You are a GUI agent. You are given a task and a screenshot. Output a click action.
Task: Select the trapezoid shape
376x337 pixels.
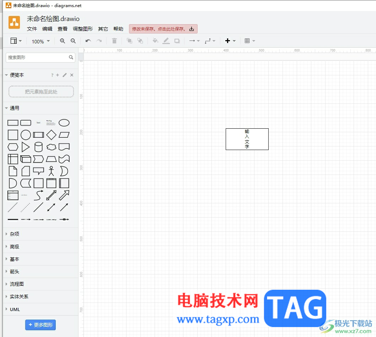51,159
